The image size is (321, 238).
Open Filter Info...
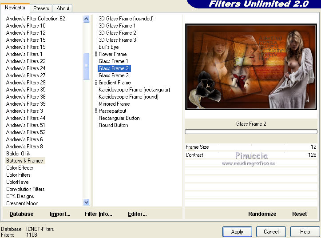(x=99, y=214)
